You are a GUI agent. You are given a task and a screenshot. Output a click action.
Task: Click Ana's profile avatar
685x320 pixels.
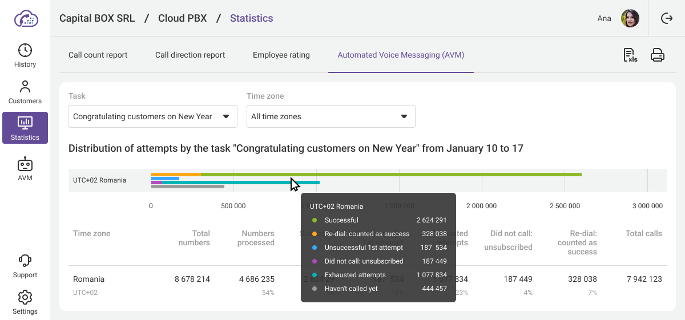coord(630,18)
